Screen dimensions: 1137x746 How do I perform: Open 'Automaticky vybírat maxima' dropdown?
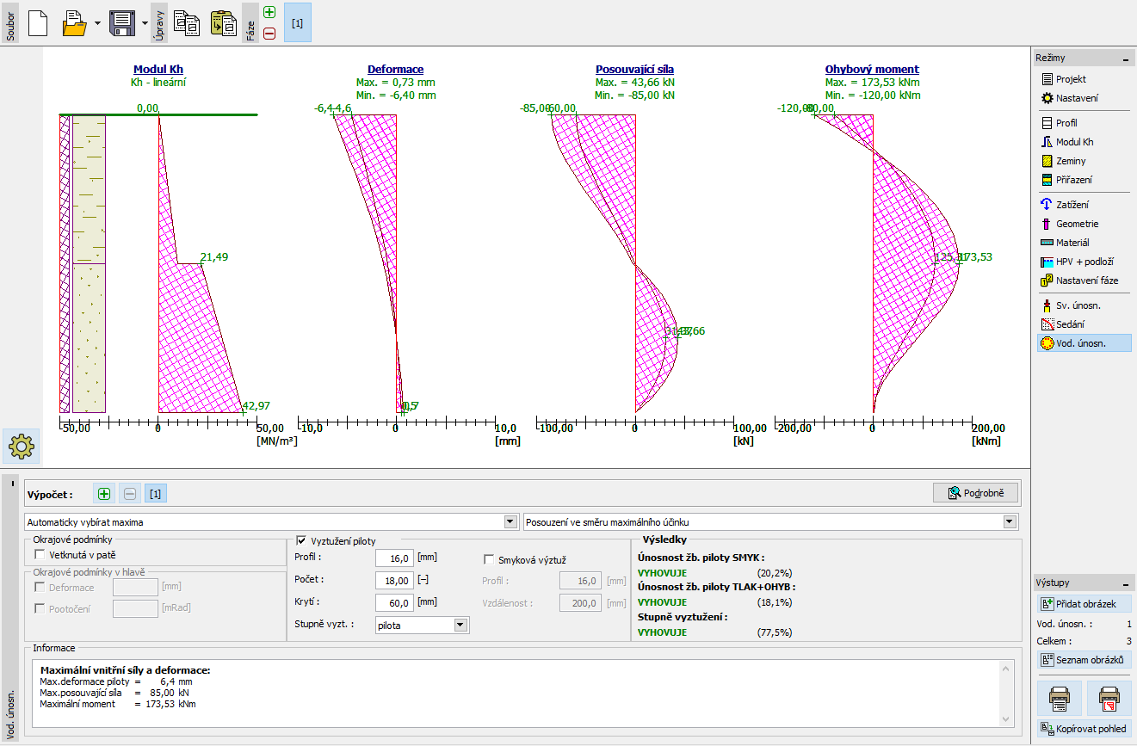click(271, 522)
